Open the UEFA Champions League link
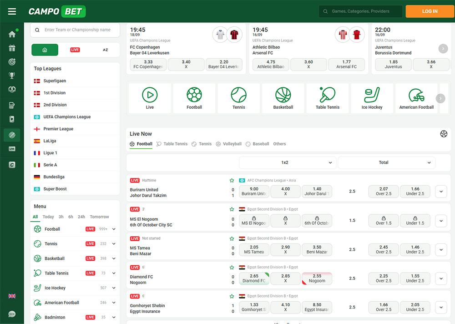455x324 pixels. tap(67, 117)
